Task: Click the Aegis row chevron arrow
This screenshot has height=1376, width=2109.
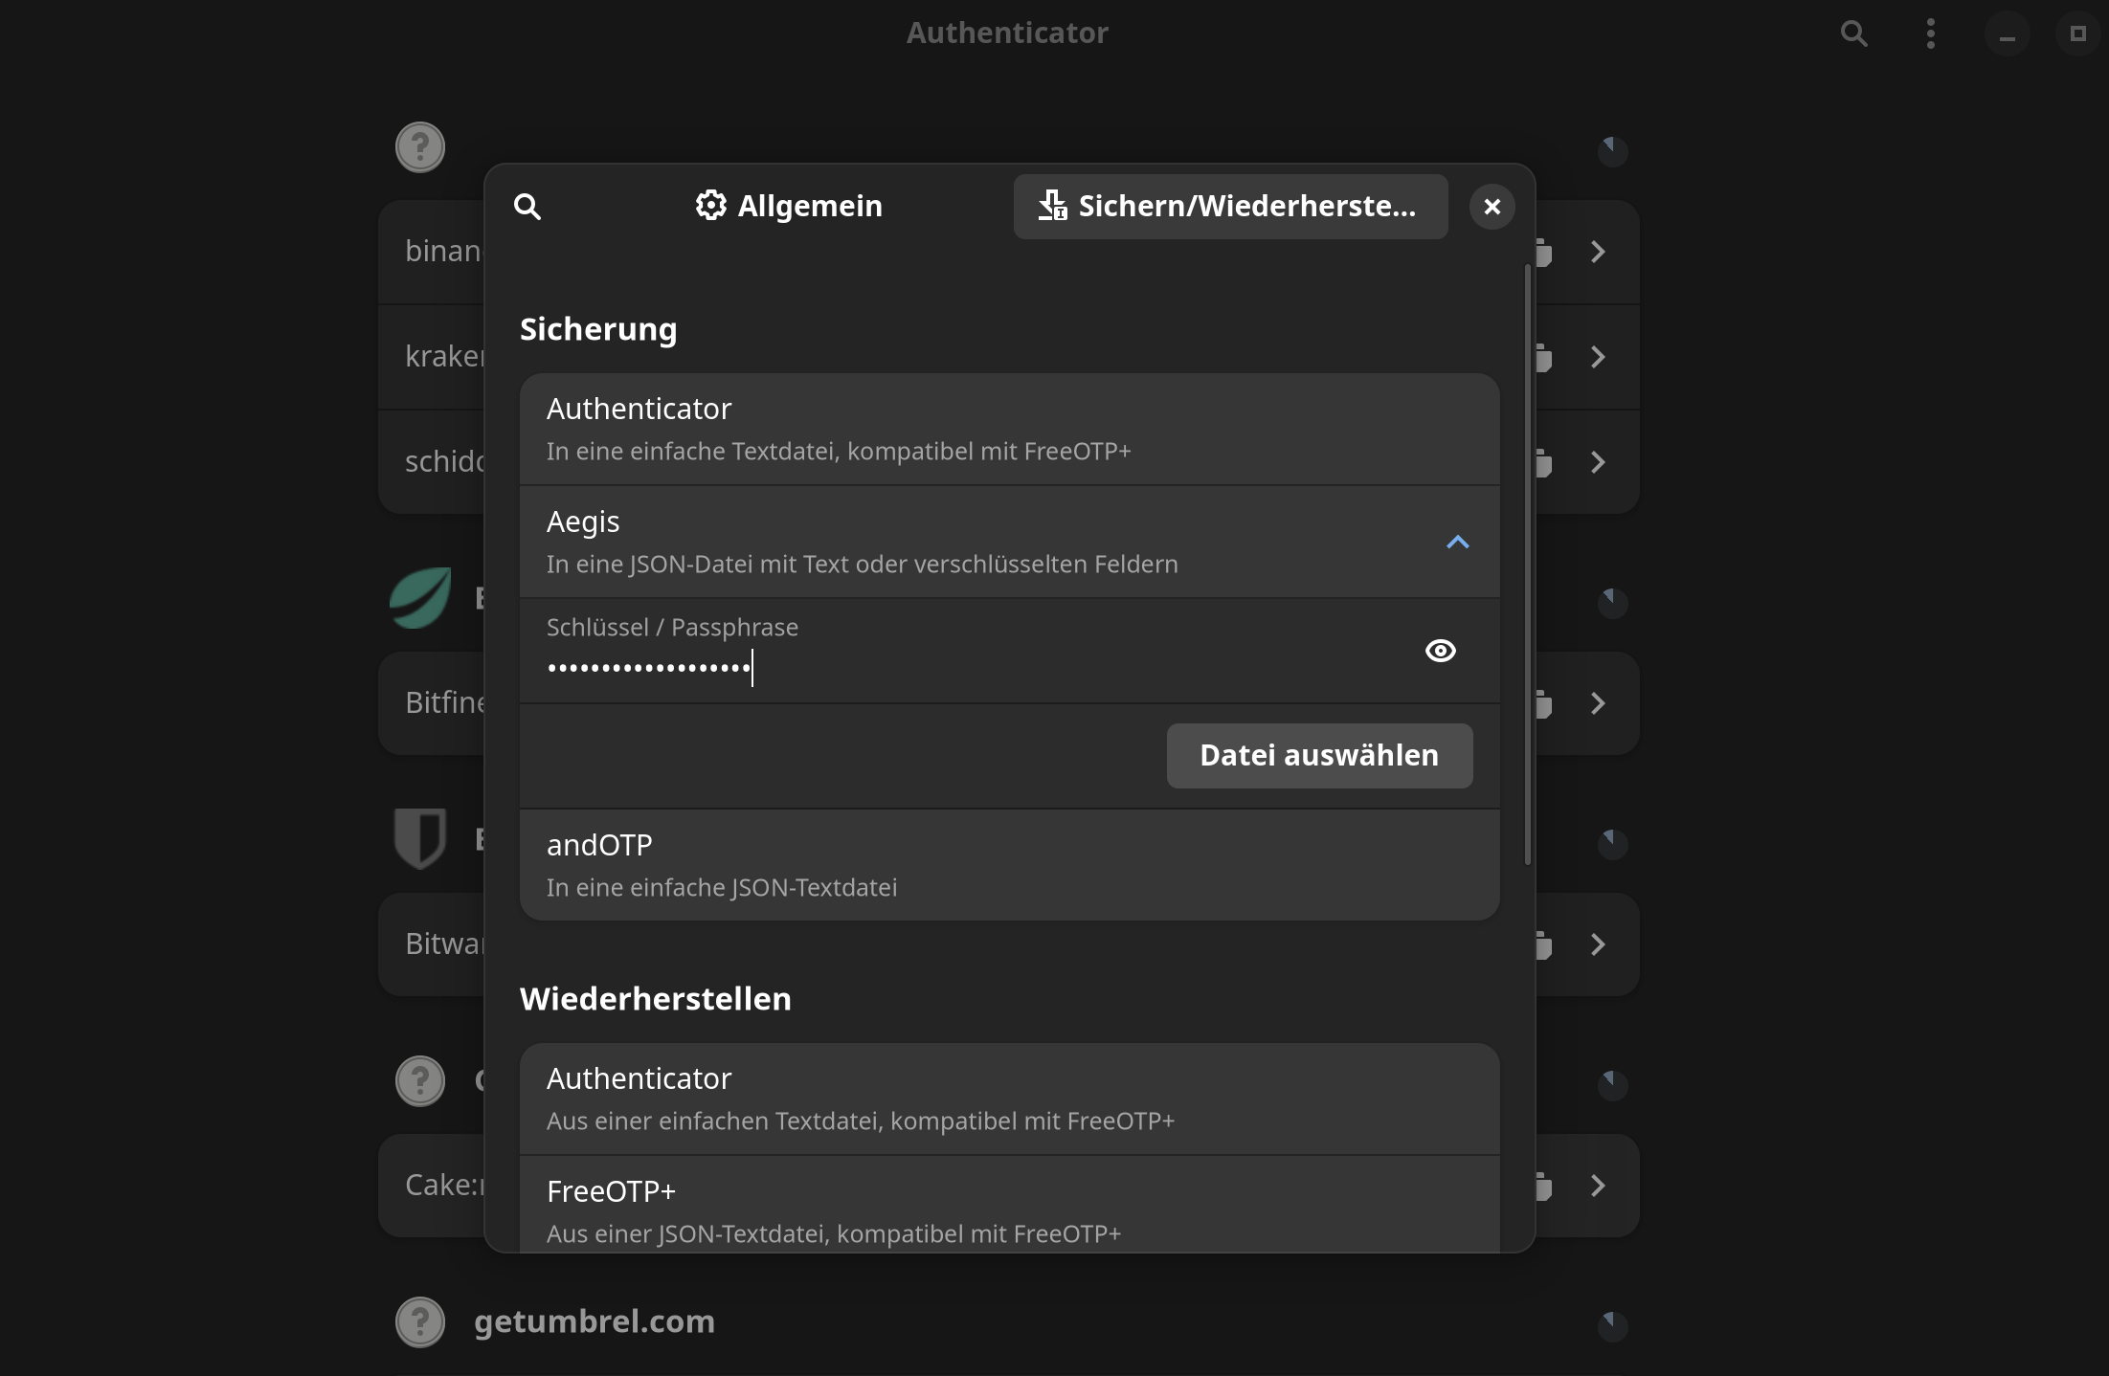Action: (1457, 543)
